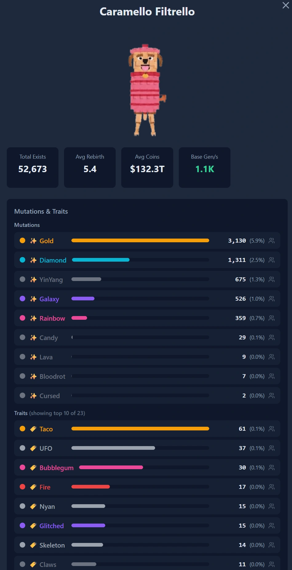Image resolution: width=292 pixels, height=570 pixels.
Task: Click the sparkle icon beside Gold
Action: (33, 241)
